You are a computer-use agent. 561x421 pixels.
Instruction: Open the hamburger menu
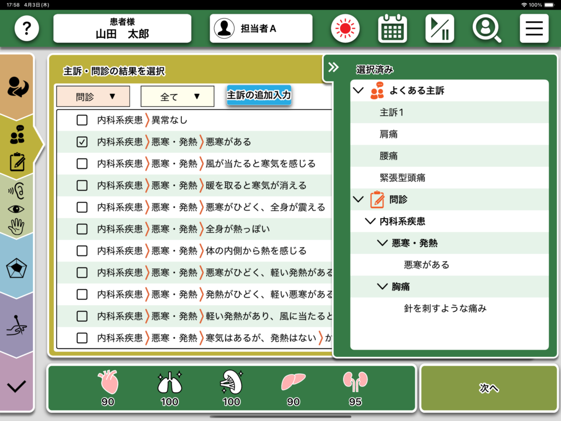534,29
